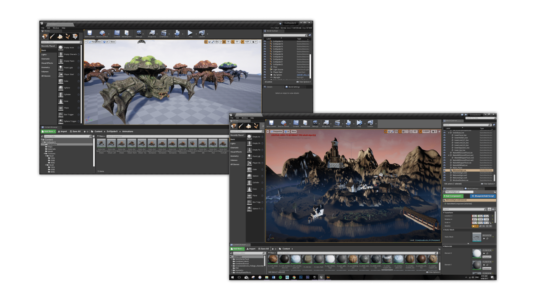Toggle visibility of Water_Plane in Crowstone outliner
536x301 pixels.
click(x=445, y=168)
